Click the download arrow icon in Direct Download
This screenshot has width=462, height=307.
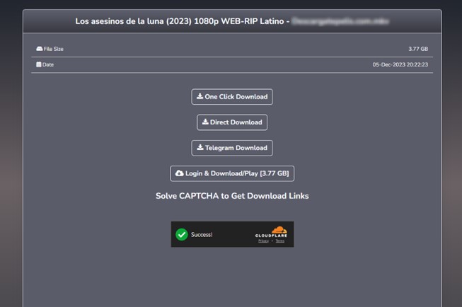coord(205,122)
